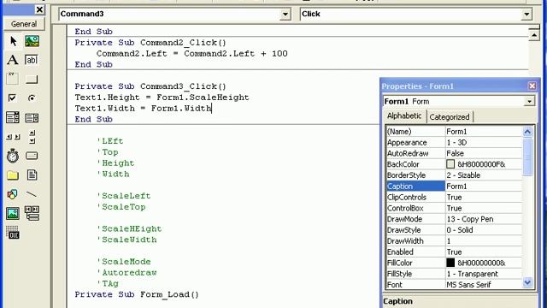This screenshot has height=308, width=547.
Task: Select the Timer control tool
Action: coord(13,156)
